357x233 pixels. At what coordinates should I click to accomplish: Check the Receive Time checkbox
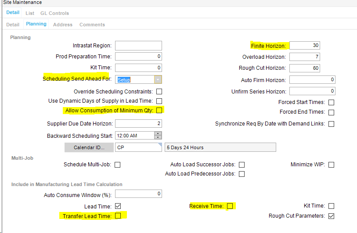pyautogui.click(x=230, y=206)
